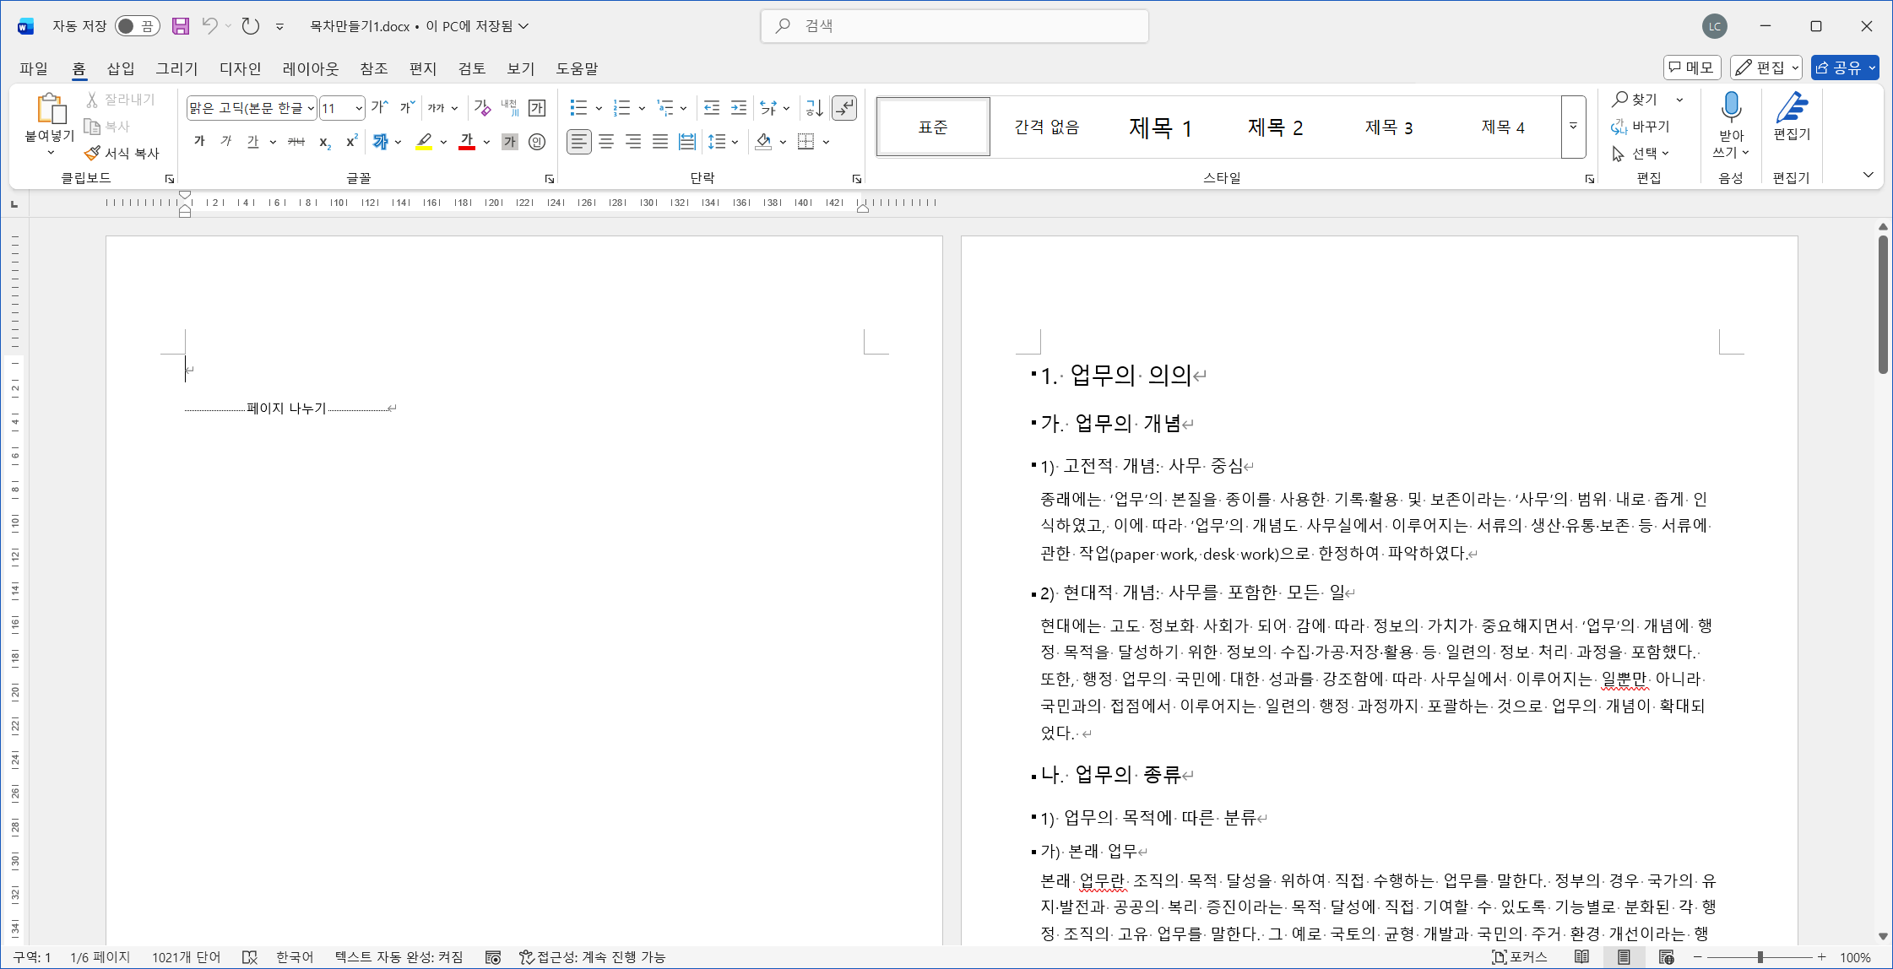This screenshot has height=969, width=1893.
Task: Click the zoom slider in status bar
Action: pyautogui.click(x=1760, y=957)
